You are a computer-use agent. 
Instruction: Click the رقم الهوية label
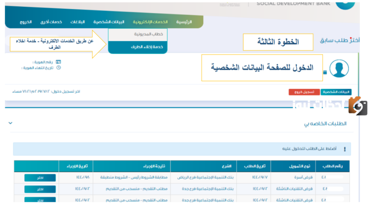43,62
